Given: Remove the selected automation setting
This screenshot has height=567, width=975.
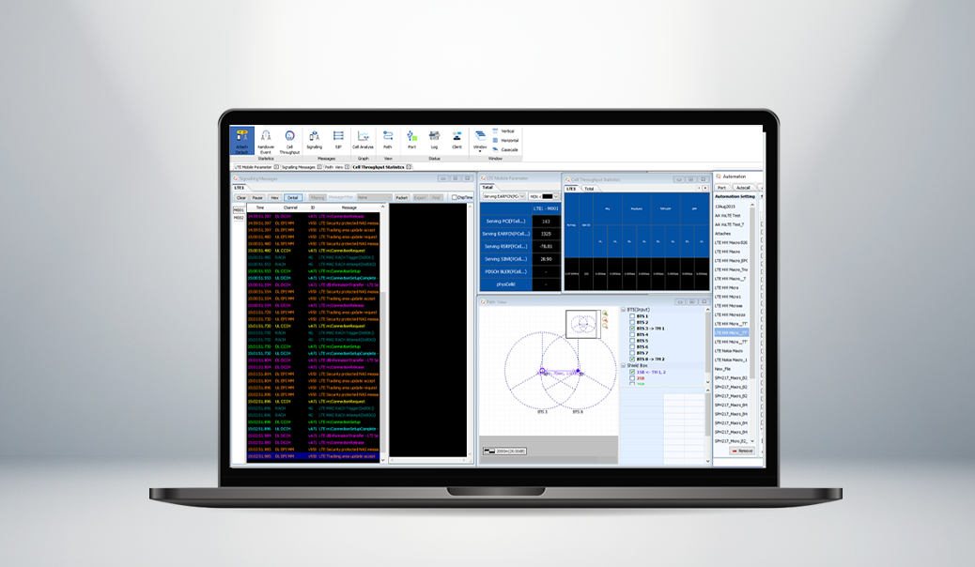Looking at the screenshot, I should (x=742, y=451).
